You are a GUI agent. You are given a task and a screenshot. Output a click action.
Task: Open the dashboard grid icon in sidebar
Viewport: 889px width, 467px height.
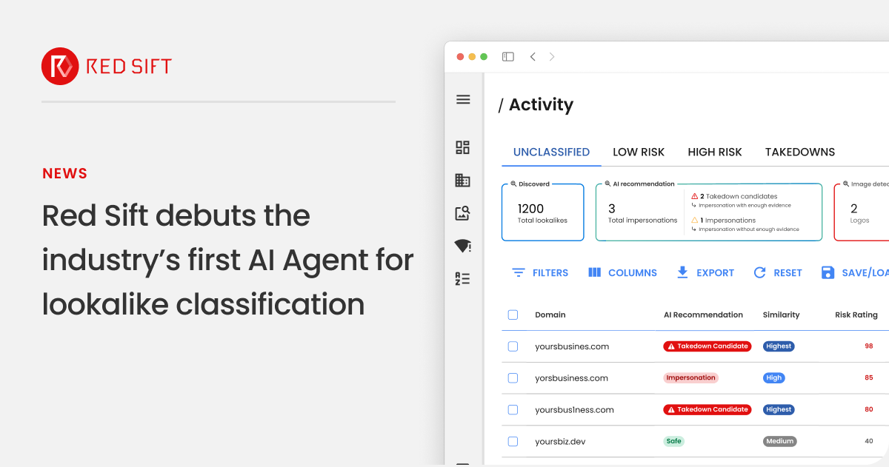pyautogui.click(x=462, y=147)
